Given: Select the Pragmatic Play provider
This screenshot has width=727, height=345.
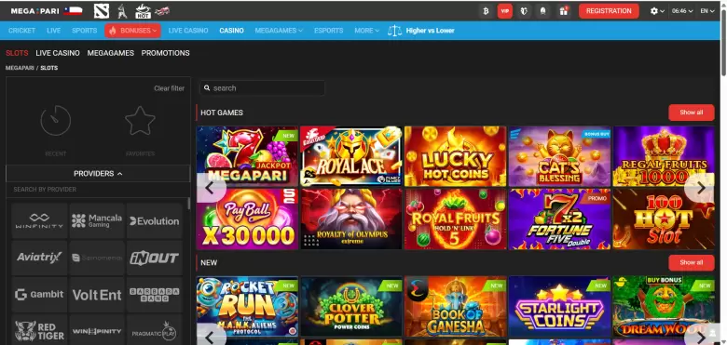Looking at the screenshot, I should coord(155,330).
